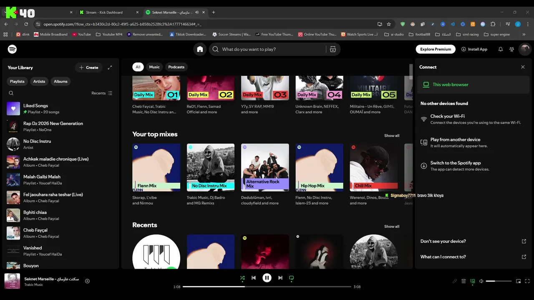Open the super engine bookmarks folder
Image resolution: width=534 pixels, height=300 pixels.
496,35
